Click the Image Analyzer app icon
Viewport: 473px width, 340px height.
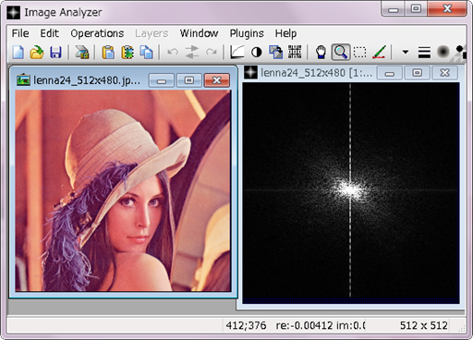13,13
